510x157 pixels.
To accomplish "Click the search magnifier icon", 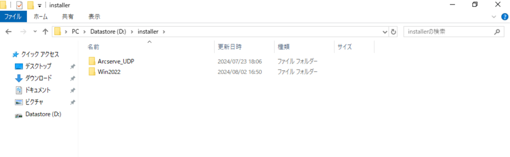I will tap(497, 31).
